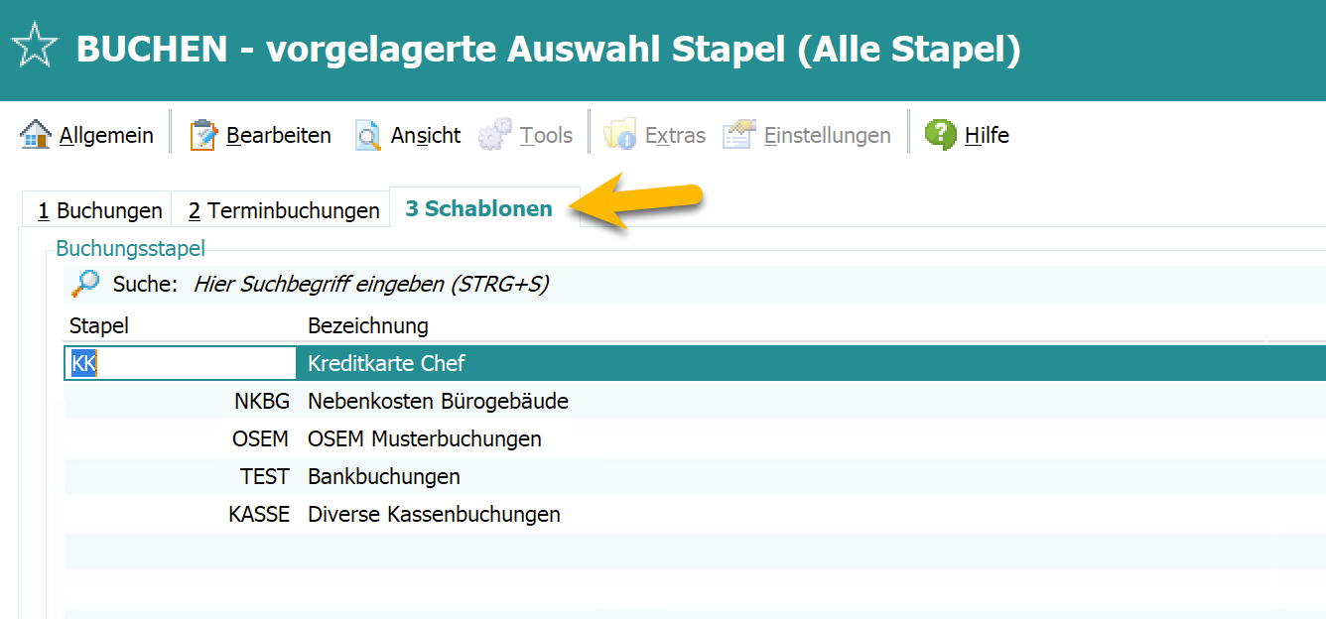Focus the Suchbegriff search input field

pyautogui.click(x=371, y=285)
